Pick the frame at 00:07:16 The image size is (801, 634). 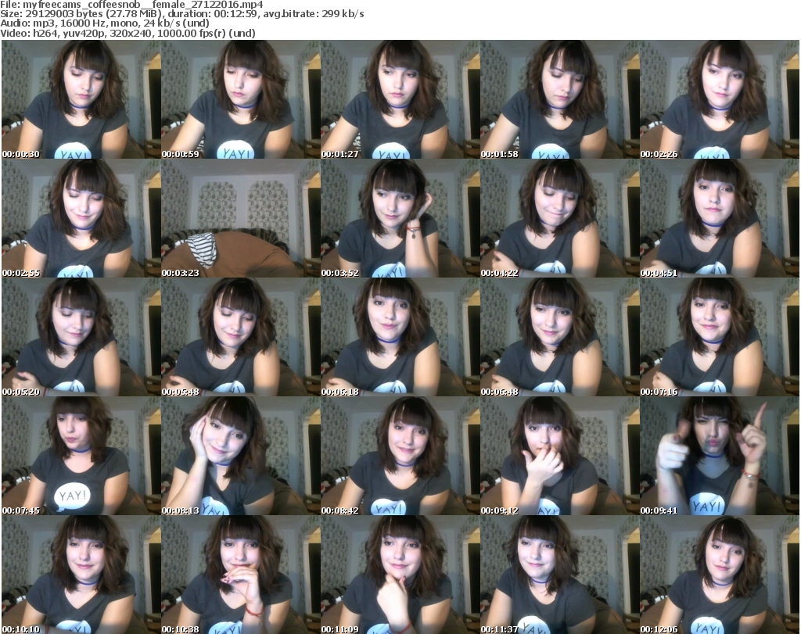(x=719, y=338)
